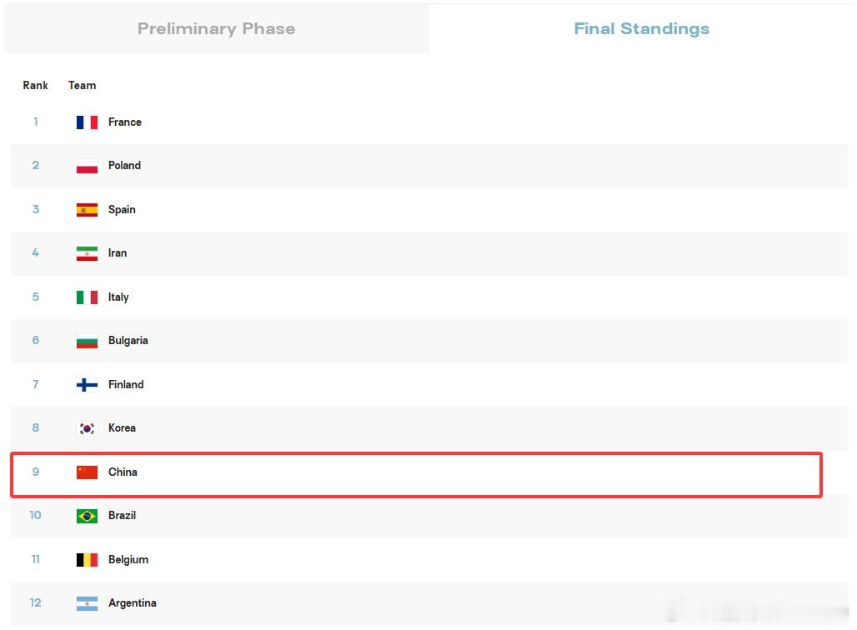Click the Iran flag icon

(87, 253)
